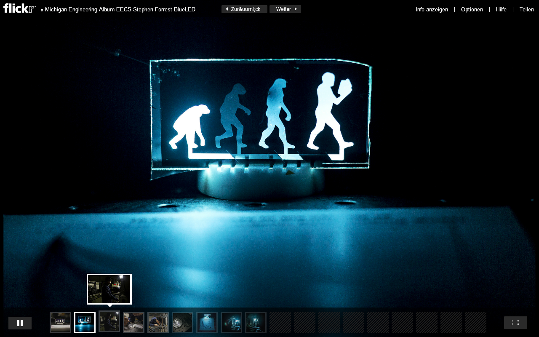The width and height of the screenshot is (539, 337).
Task: Select first thumbnail of evolution plate on white
Action: (x=60, y=322)
